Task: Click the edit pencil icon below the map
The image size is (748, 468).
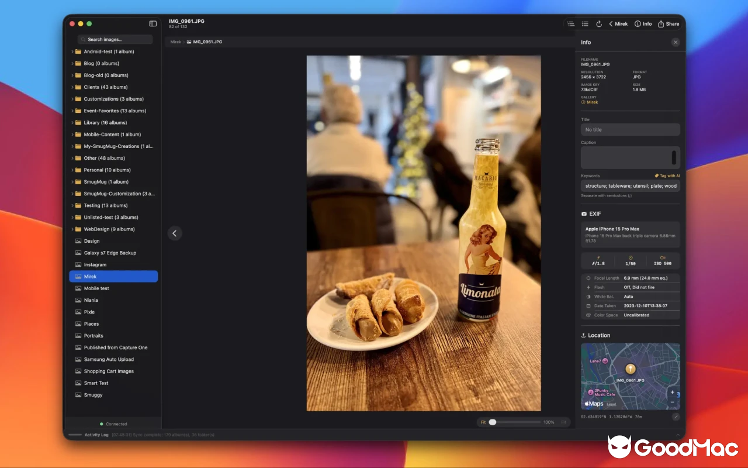Action: (676, 417)
